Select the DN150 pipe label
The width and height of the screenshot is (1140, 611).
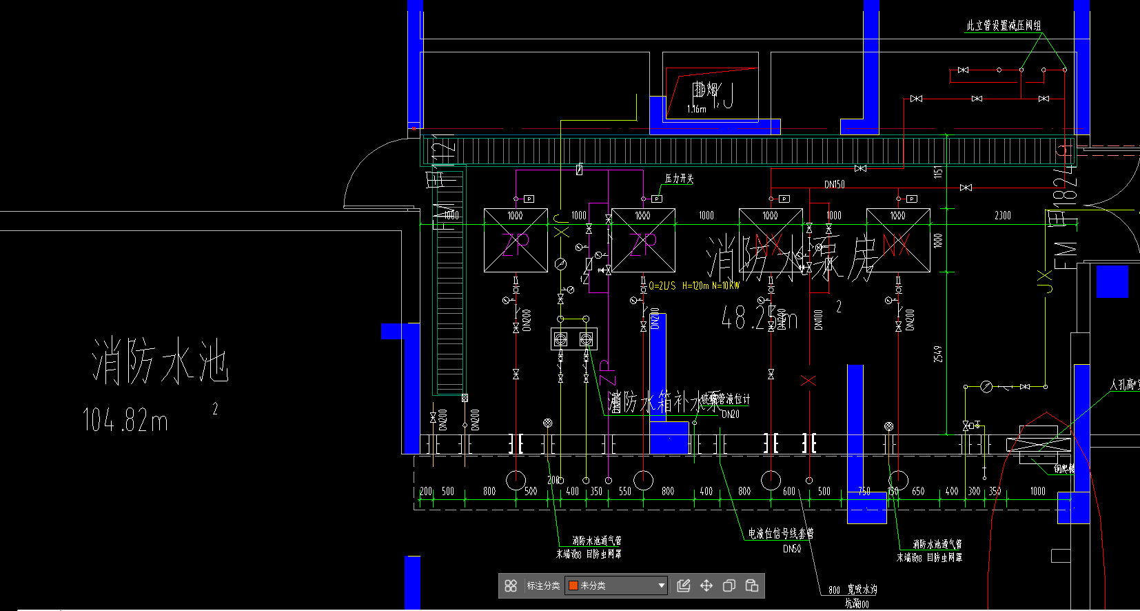click(x=835, y=184)
